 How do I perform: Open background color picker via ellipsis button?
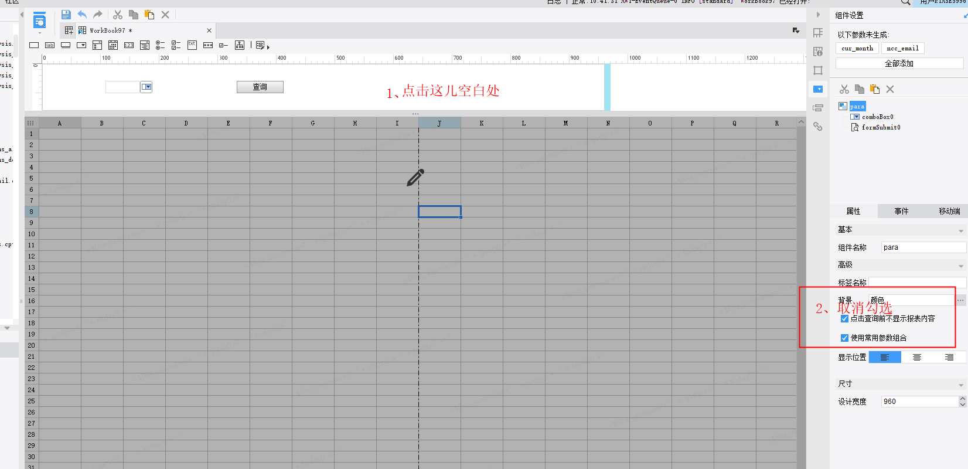[x=960, y=300]
